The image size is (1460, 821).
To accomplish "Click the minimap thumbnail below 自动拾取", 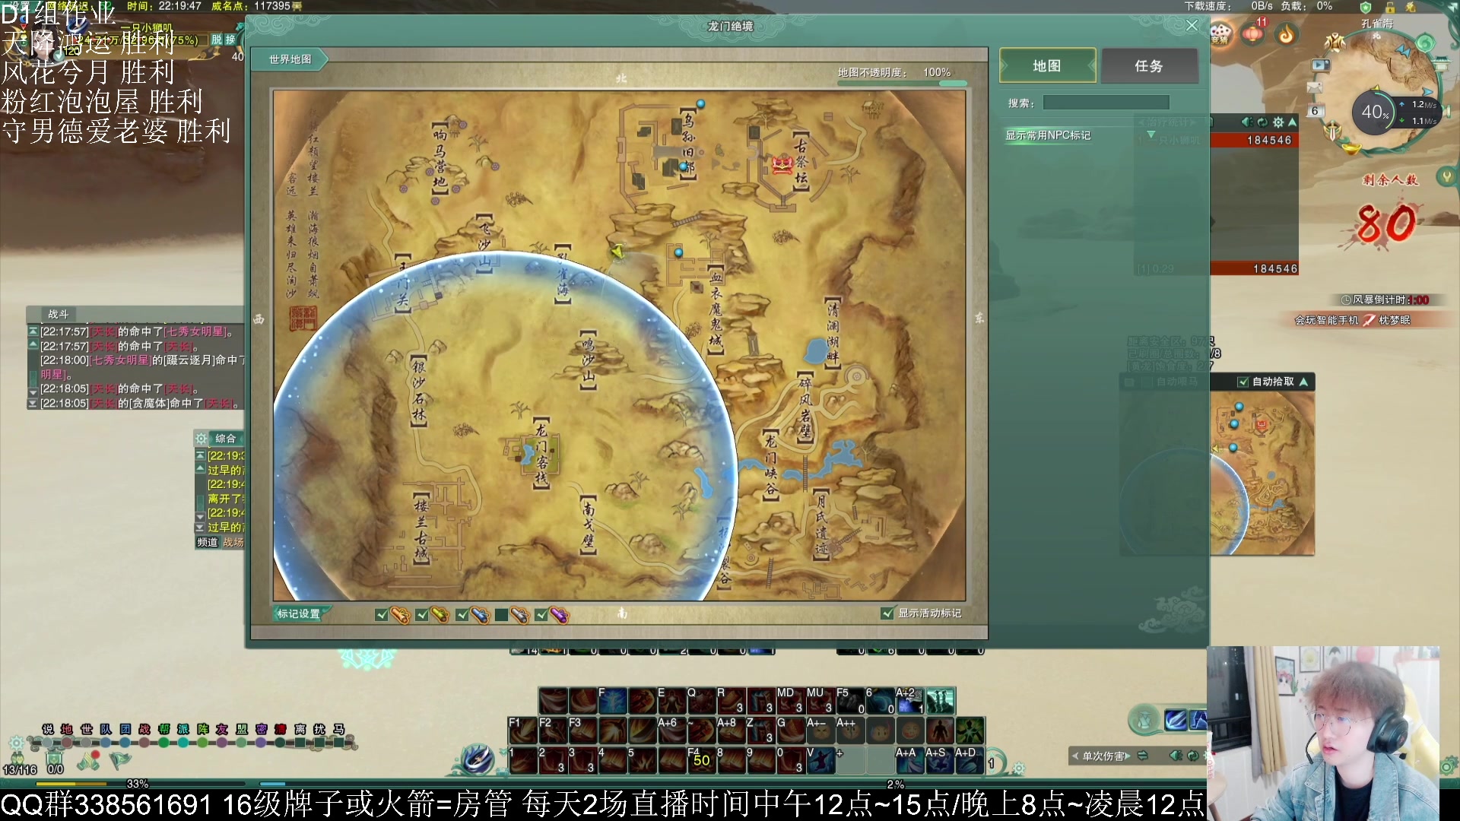I will [x=1262, y=473].
